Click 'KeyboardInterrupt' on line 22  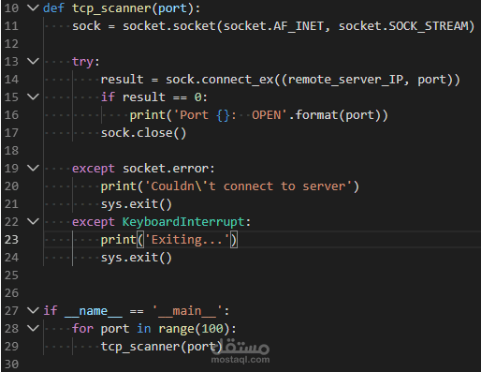[183, 222]
